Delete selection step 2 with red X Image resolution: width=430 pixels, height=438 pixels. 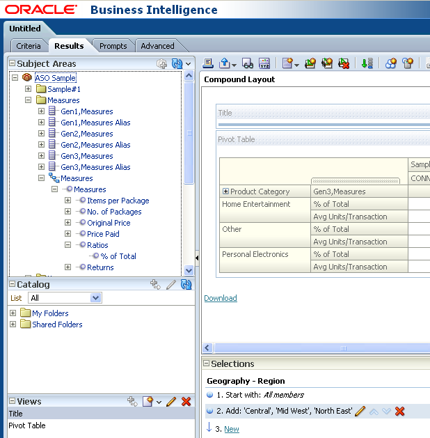[399, 411]
